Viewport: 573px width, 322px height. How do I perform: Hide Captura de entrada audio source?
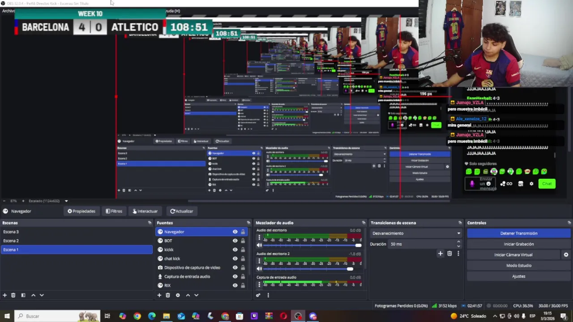click(x=235, y=276)
